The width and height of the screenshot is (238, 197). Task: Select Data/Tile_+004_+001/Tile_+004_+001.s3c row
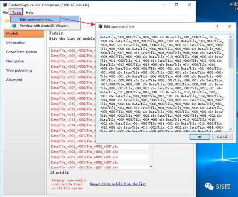(99, 152)
